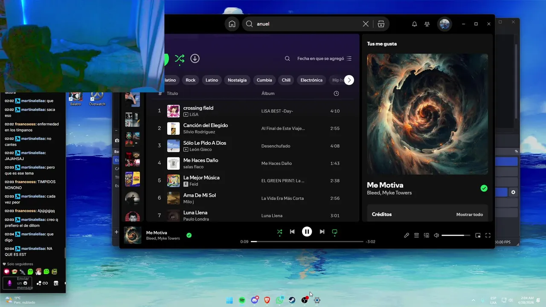Open the artist link 'Paulo Londra'
Image resolution: width=546 pixels, height=307 pixels.
[196, 219]
